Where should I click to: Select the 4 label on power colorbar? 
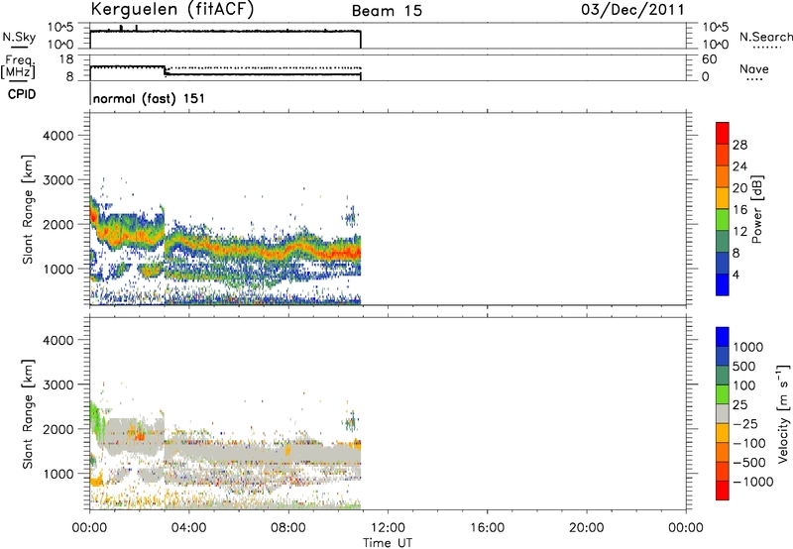tap(736, 274)
